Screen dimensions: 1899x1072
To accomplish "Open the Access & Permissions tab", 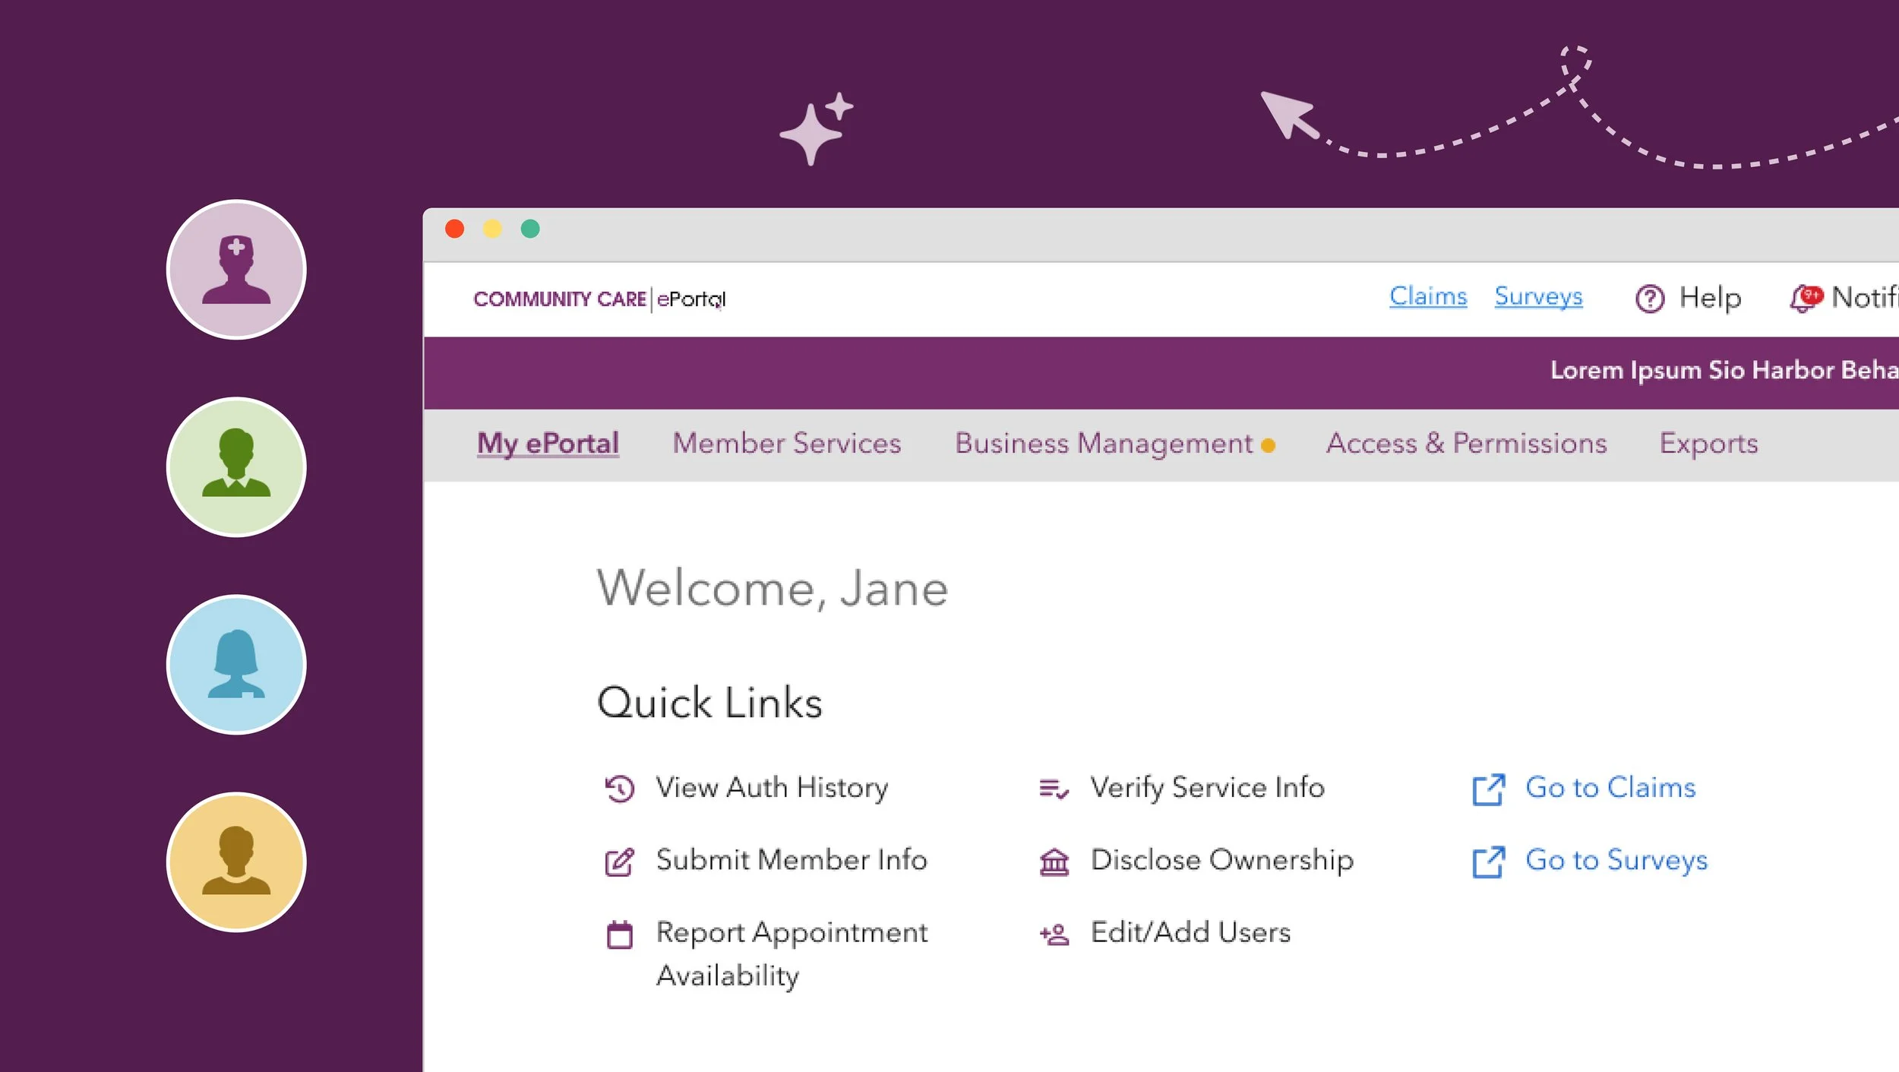I will click(x=1466, y=444).
